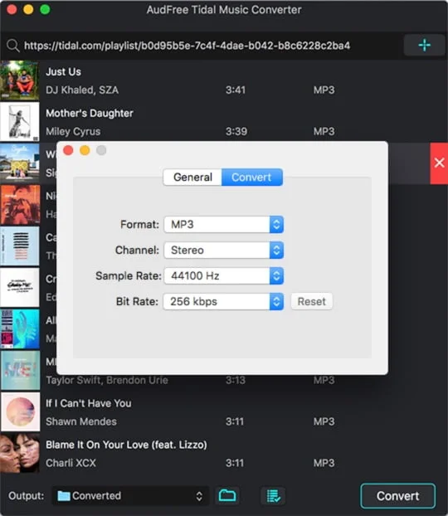The width and height of the screenshot is (448, 516).
Task: Click the ME! album thumbnail
Action: pyautogui.click(x=20, y=370)
